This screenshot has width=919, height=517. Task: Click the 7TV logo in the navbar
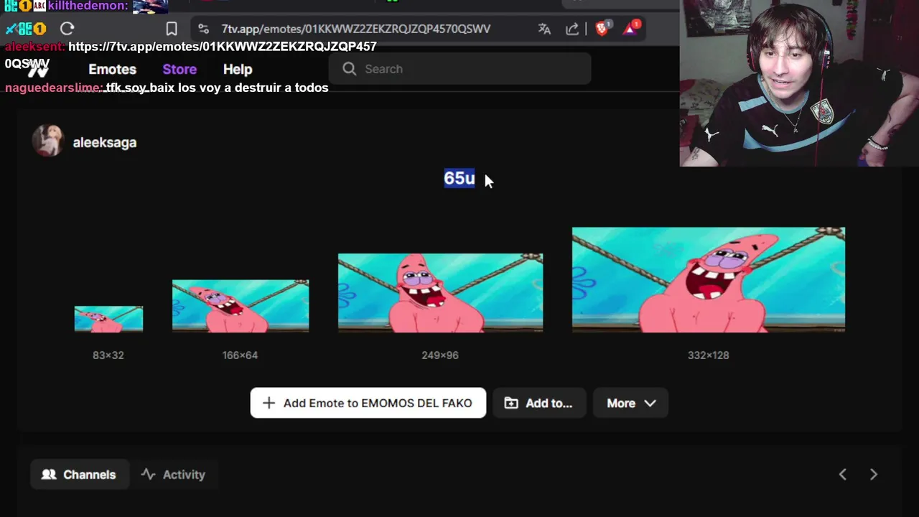(37, 69)
